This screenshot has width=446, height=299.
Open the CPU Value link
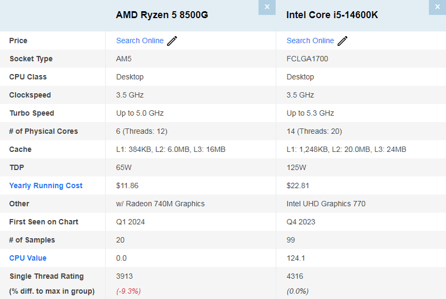[x=28, y=258]
